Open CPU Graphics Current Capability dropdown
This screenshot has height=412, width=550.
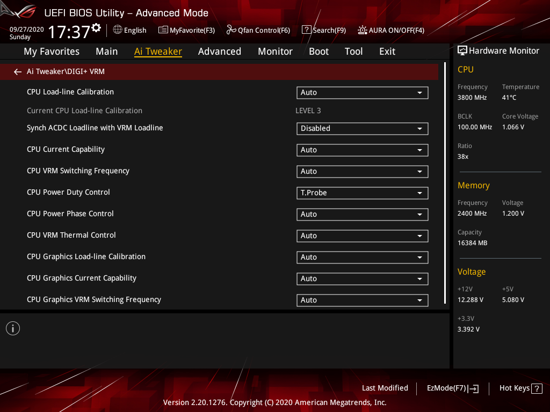(363, 279)
